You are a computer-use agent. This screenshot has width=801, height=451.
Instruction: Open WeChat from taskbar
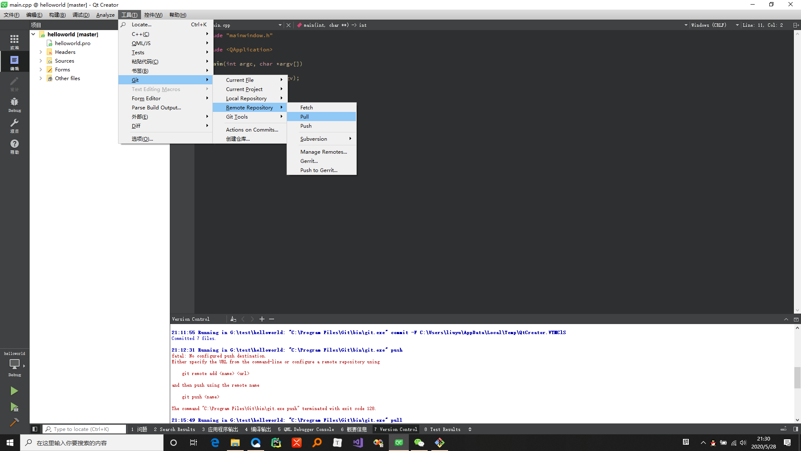tap(419, 443)
